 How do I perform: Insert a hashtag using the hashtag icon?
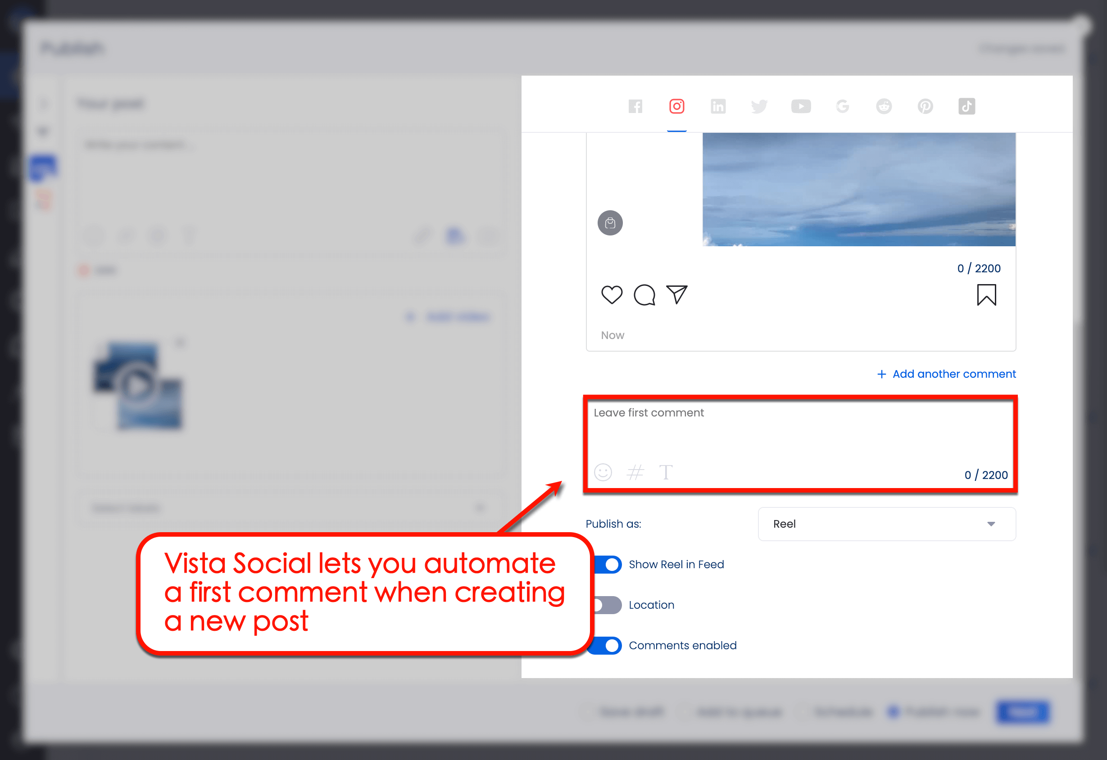coord(635,472)
